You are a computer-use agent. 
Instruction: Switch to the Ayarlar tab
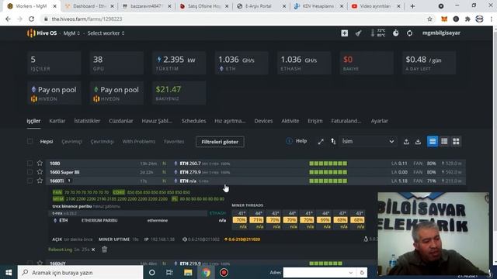click(380, 121)
